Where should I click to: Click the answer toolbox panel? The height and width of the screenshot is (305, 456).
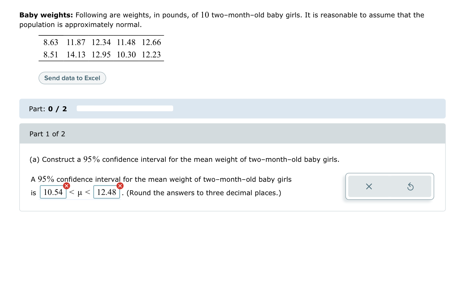click(389, 187)
